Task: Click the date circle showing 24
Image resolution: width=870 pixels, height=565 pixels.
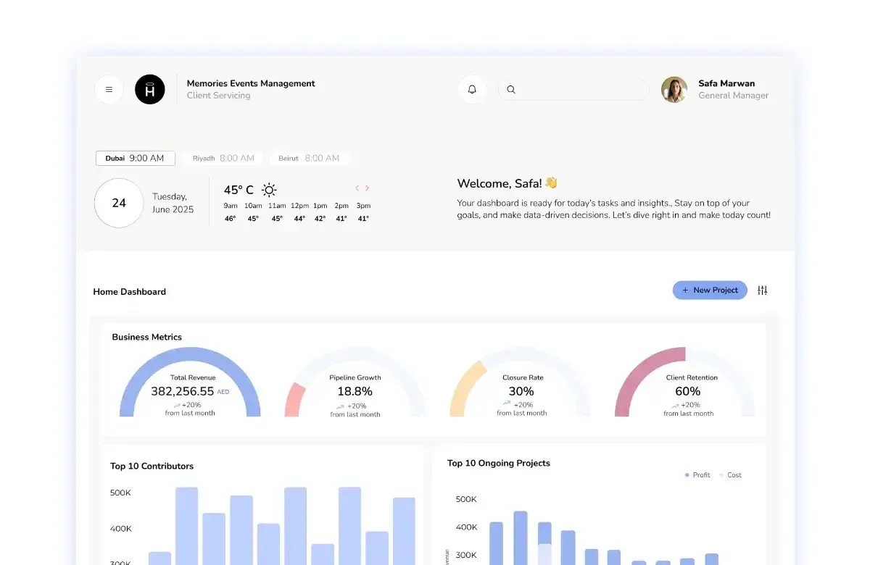Action: (x=119, y=203)
